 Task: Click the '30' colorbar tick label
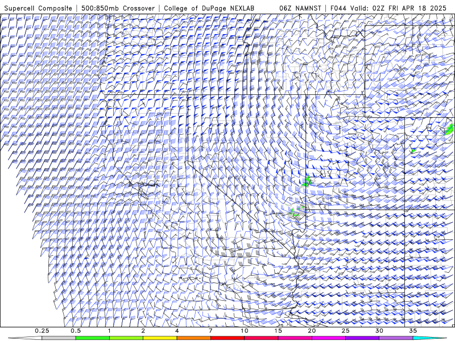(x=379, y=331)
